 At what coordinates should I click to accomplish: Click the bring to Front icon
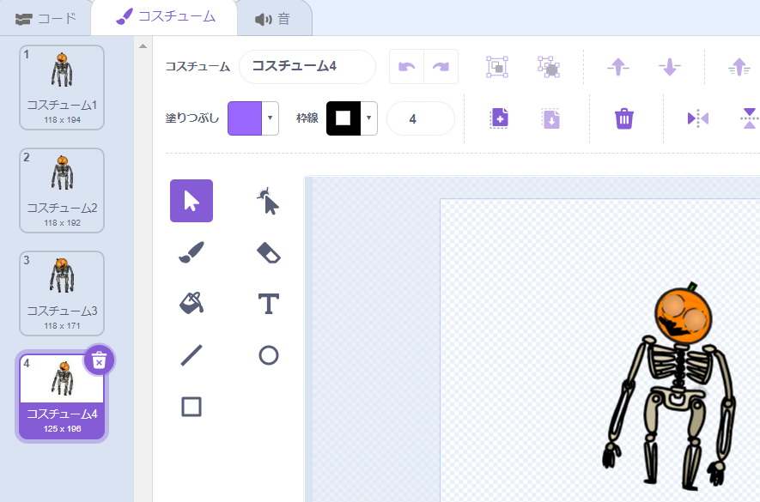(739, 67)
